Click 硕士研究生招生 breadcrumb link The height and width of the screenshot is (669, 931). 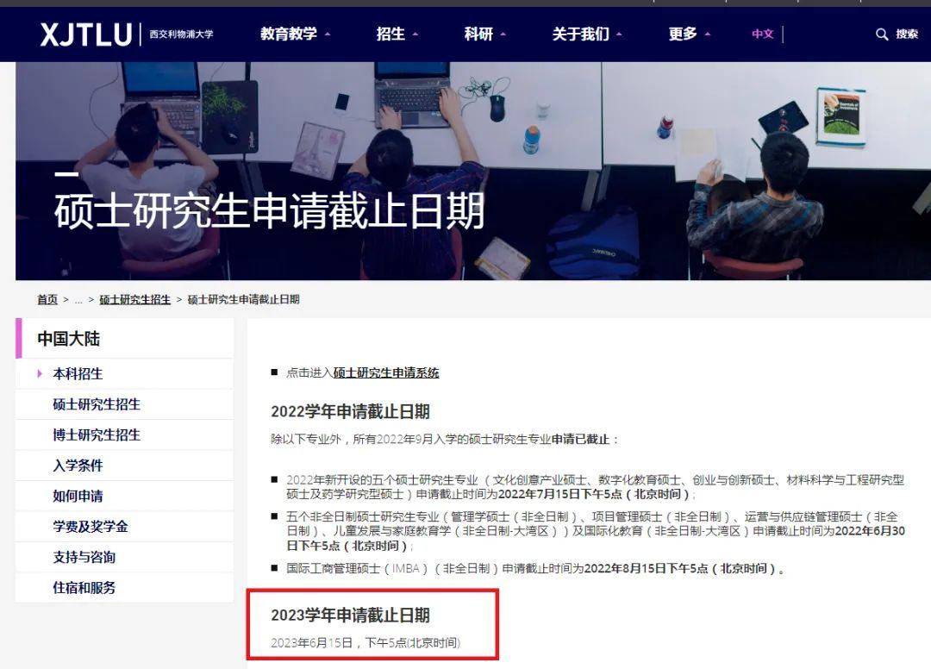[134, 300]
